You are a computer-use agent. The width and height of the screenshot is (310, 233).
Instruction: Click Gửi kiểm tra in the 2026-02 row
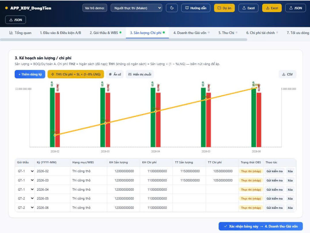(x=274, y=171)
